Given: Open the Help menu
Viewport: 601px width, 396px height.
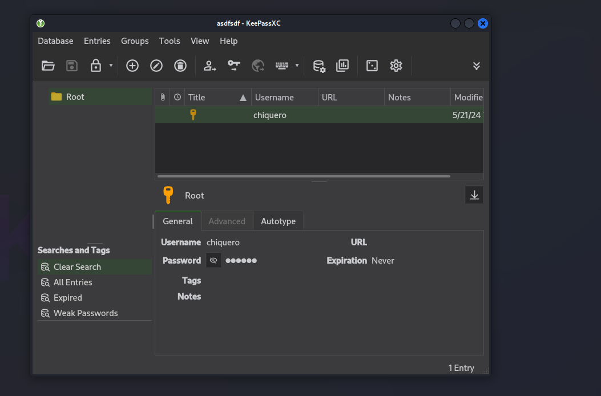Looking at the screenshot, I should tap(228, 41).
